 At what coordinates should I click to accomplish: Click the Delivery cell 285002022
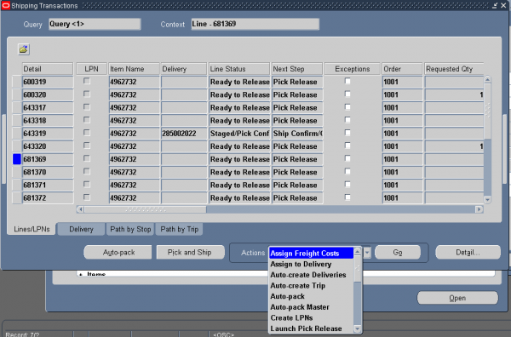click(183, 134)
